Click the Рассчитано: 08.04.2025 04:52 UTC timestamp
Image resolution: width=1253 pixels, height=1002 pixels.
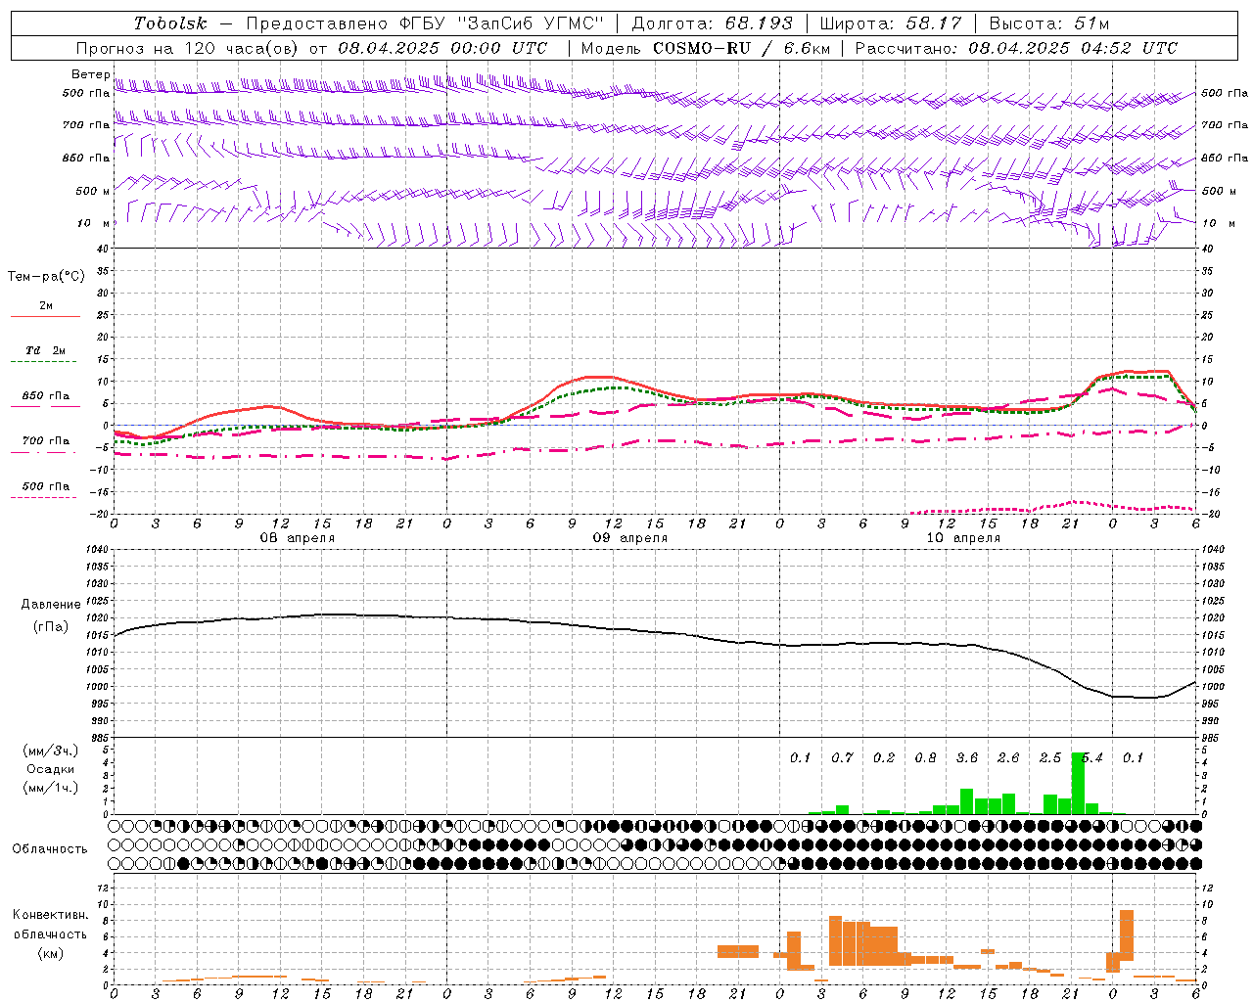click(1016, 48)
